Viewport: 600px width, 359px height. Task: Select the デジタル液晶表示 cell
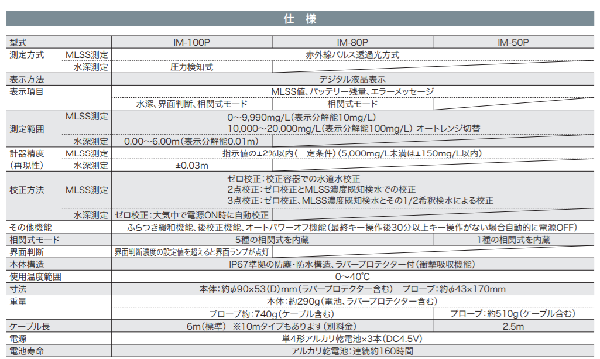coord(352,79)
